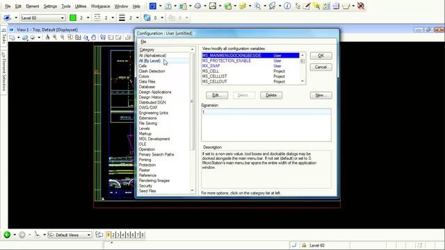Click the Zoom In magnifier in View 1
Screen dimensions: 445x250
55,37
